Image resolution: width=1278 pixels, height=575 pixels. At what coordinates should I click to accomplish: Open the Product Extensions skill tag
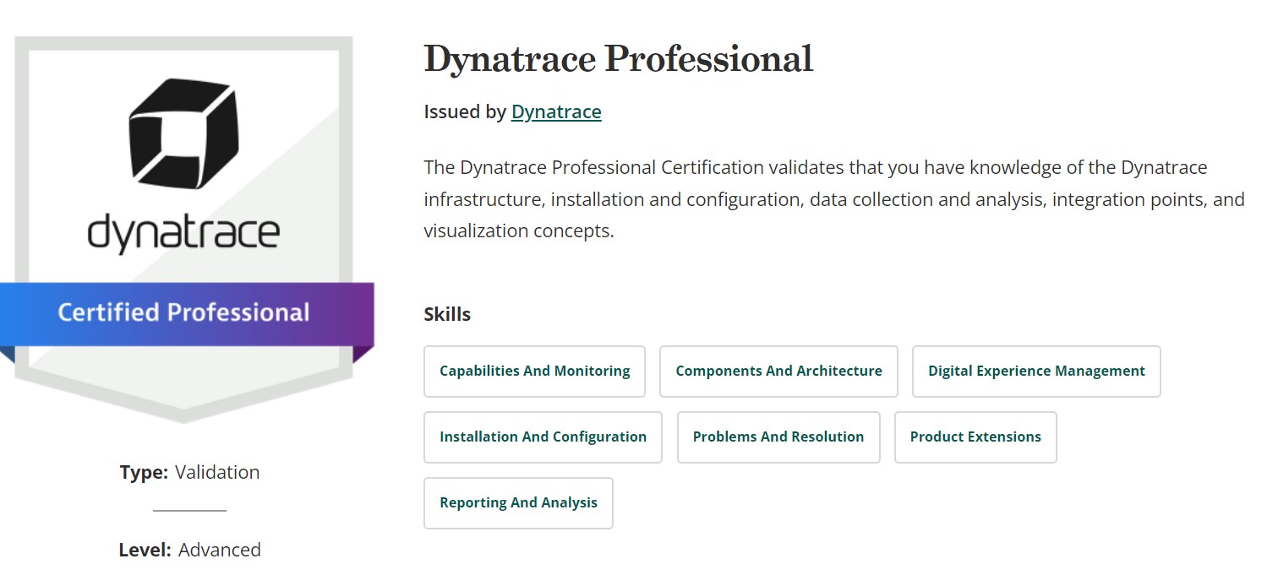coord(975,437)
